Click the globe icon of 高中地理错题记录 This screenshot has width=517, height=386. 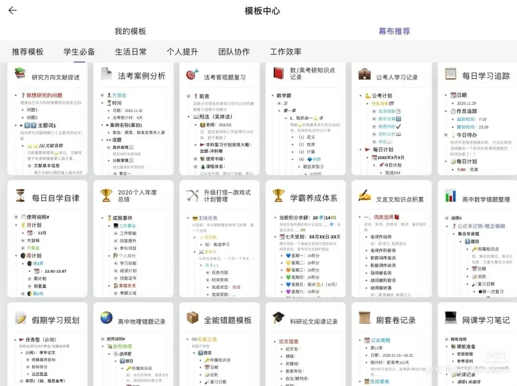click(106, 318)
